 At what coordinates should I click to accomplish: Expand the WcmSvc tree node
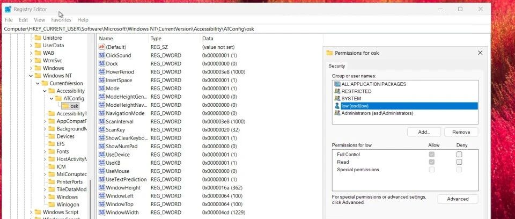coord(31,61)
